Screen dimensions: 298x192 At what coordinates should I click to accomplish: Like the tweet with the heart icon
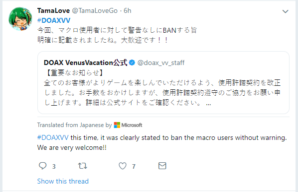(123, 166)
